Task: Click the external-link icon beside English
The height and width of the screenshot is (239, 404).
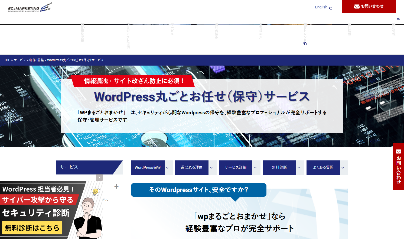Action: point(331,8)
